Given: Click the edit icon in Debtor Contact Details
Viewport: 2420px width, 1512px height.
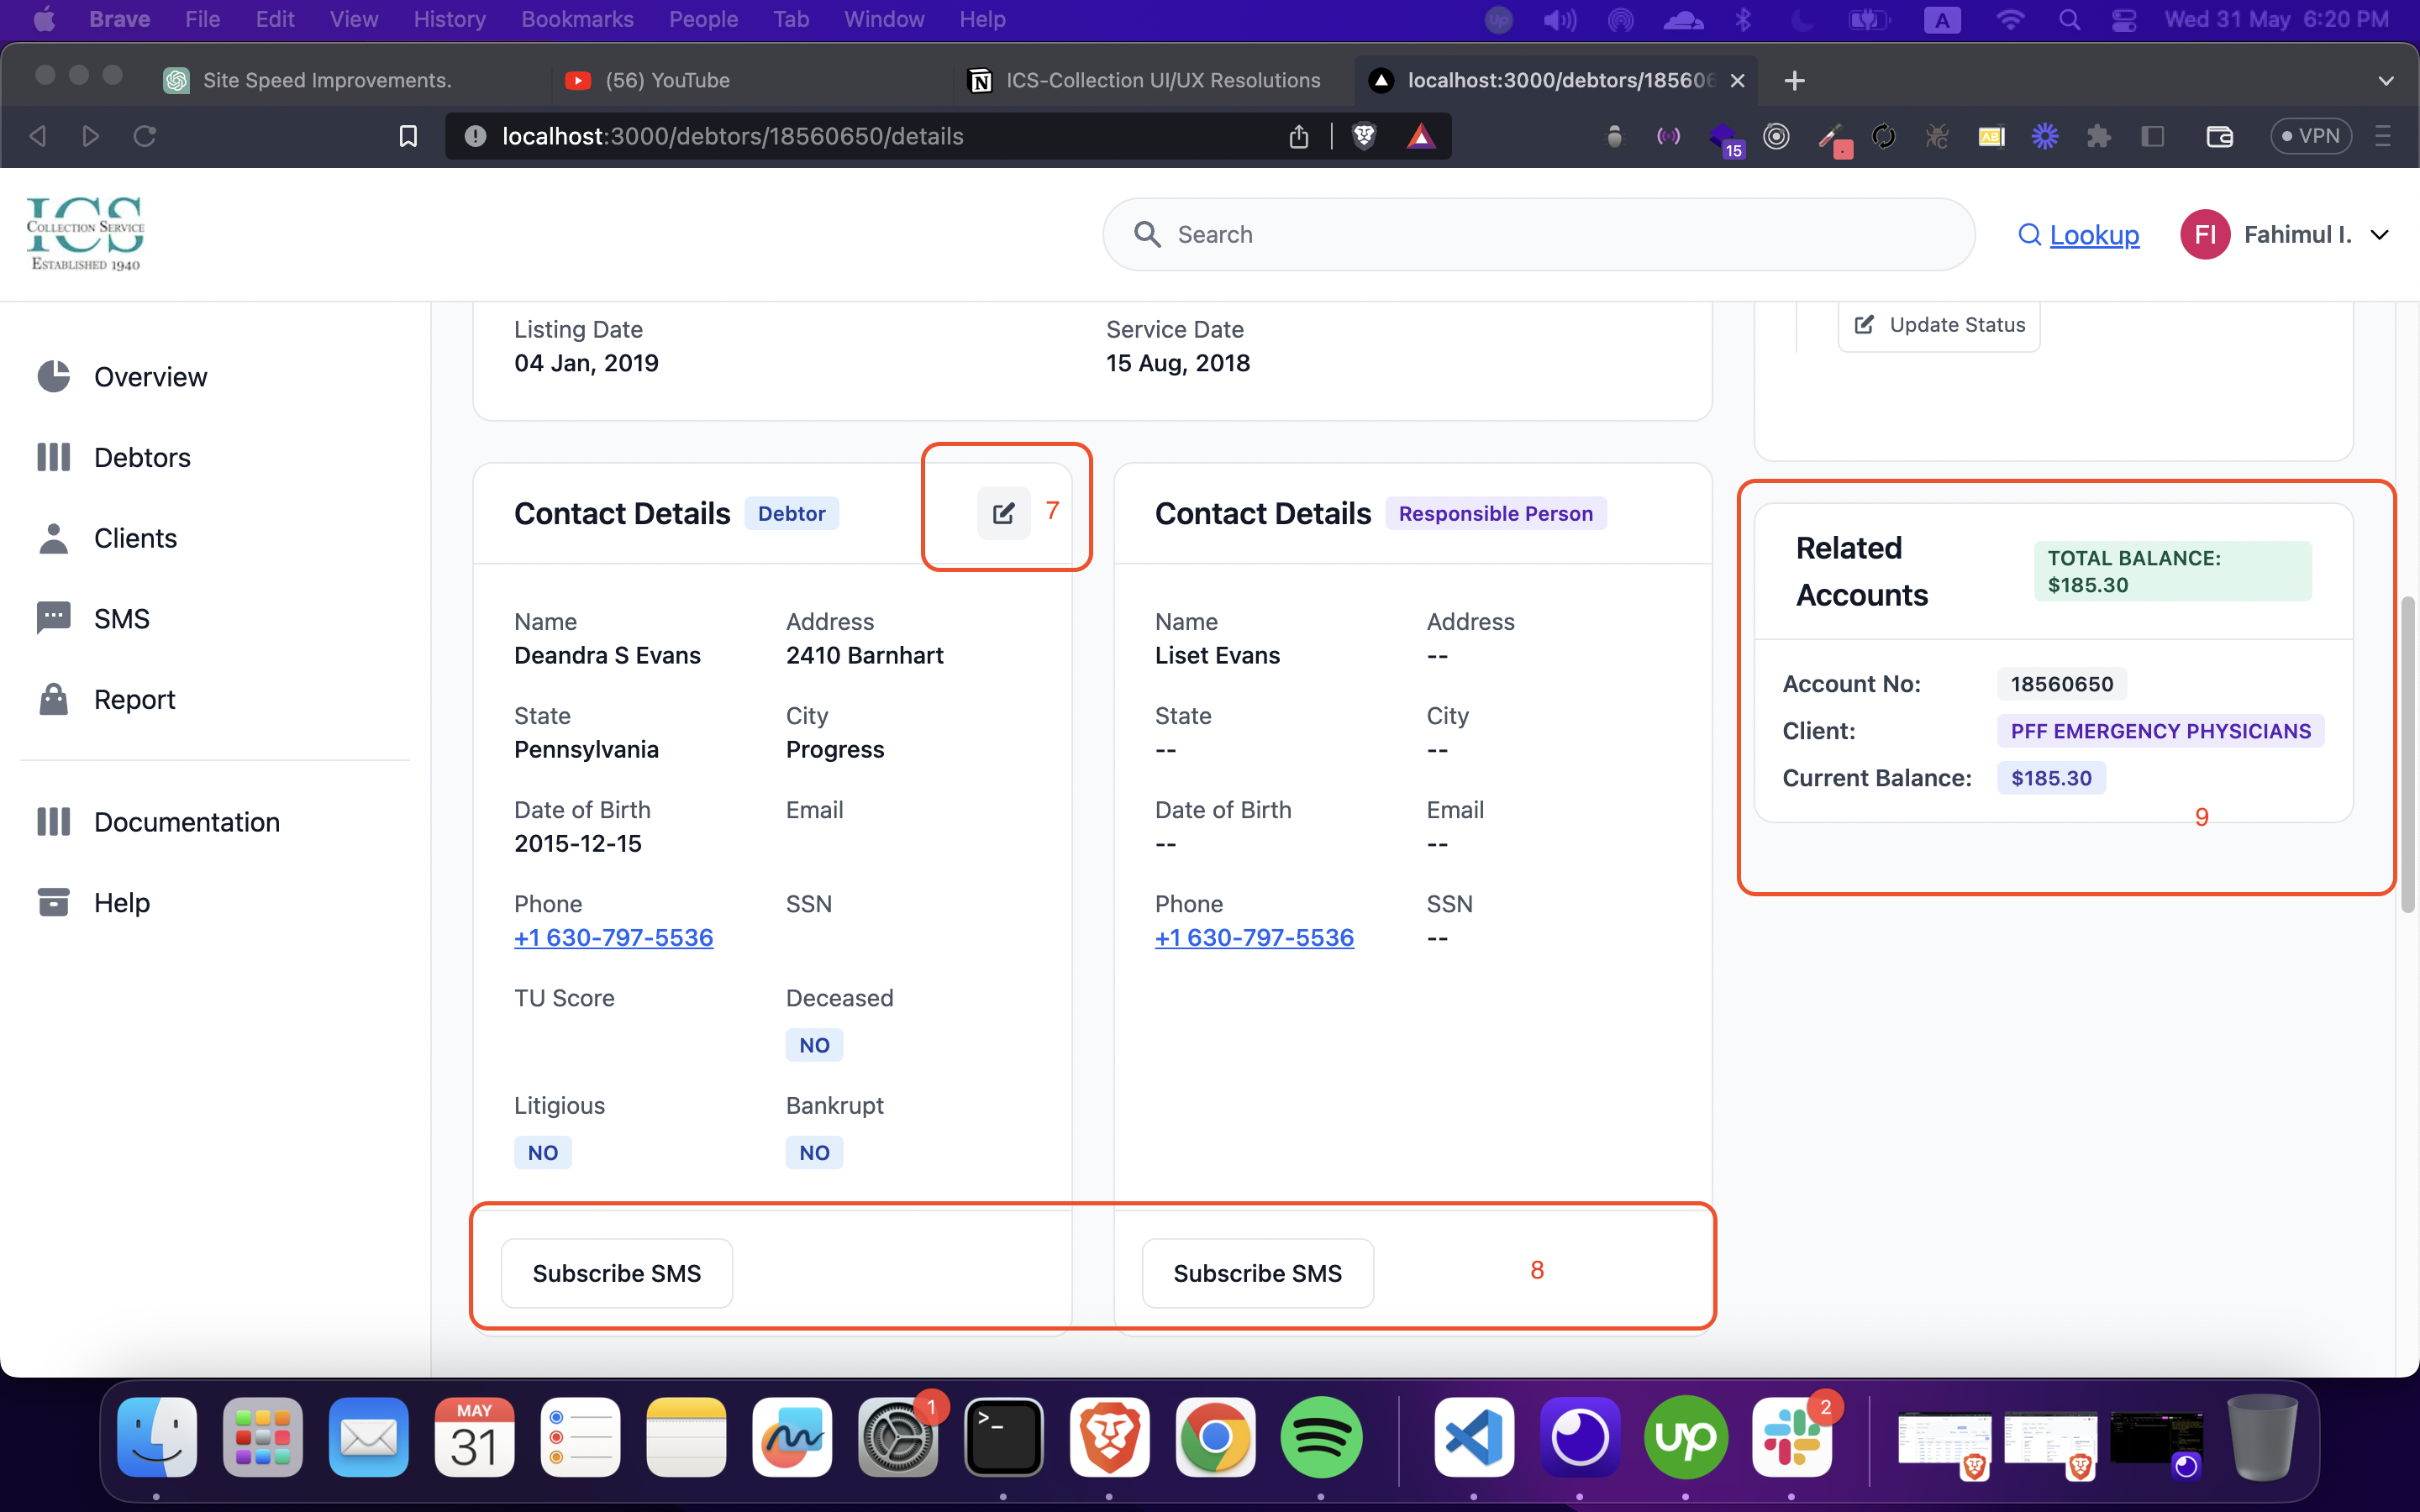Looking at the screenshot, I should point(1003,513).
